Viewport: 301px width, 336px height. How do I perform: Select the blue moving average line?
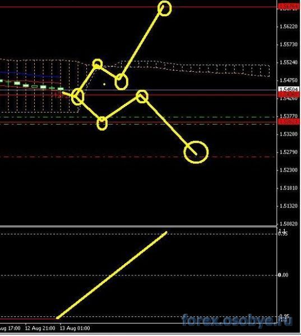tap(30, 75)
